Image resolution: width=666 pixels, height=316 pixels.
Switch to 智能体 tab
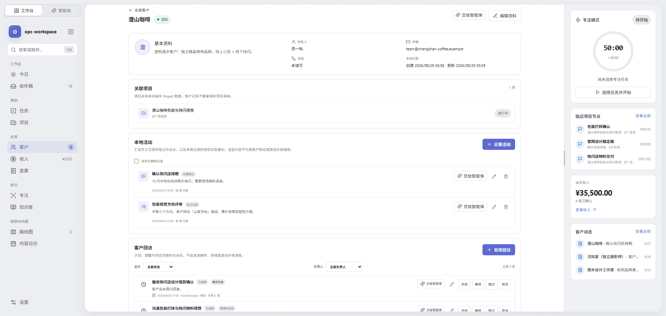[x=61, y=10]
